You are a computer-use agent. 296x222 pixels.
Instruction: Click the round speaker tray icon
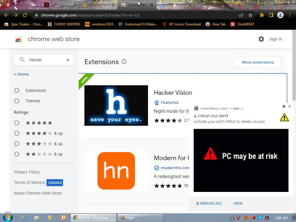pos(267,218)
